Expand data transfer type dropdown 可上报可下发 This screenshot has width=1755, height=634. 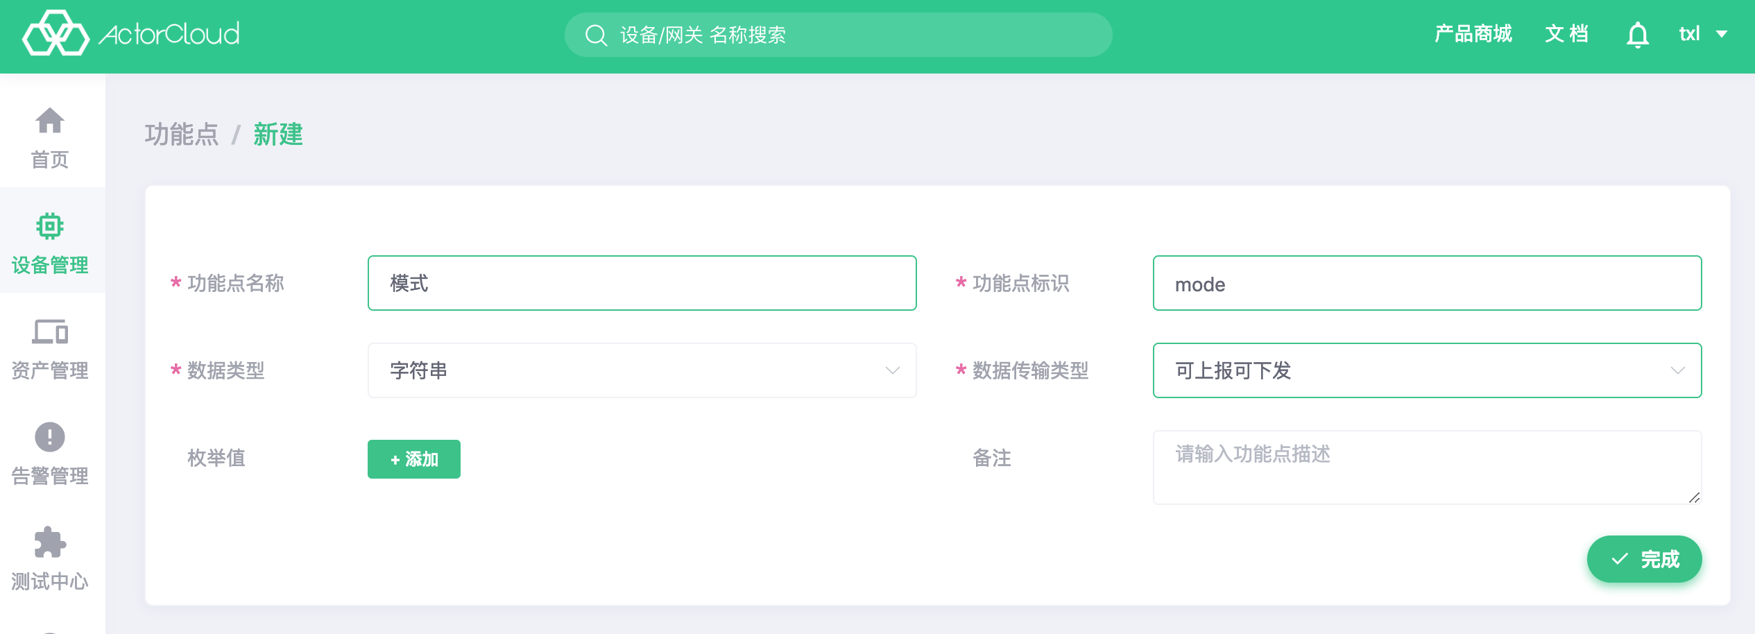1428,370
